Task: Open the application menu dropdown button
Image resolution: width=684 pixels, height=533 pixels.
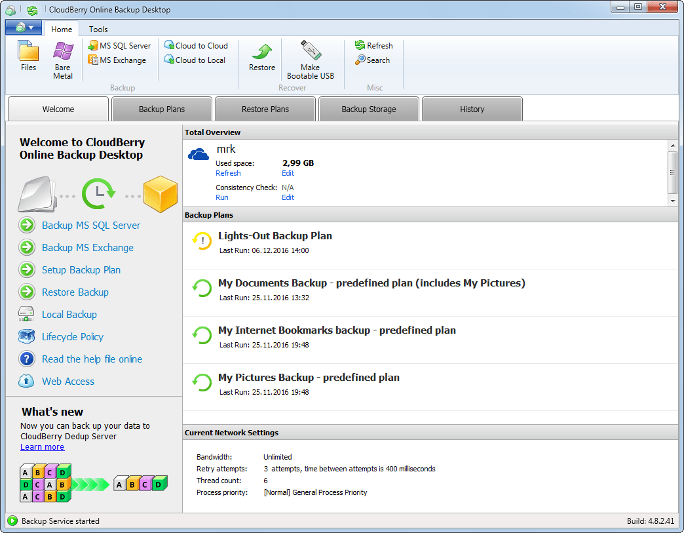Action: (x=24, y=28)
